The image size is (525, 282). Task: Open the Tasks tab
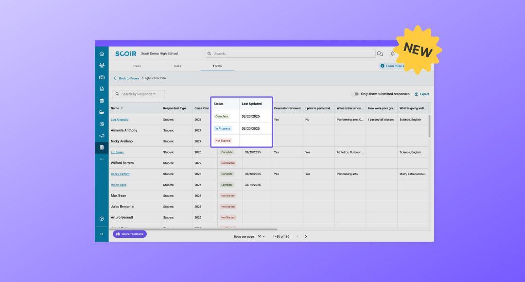177,66
